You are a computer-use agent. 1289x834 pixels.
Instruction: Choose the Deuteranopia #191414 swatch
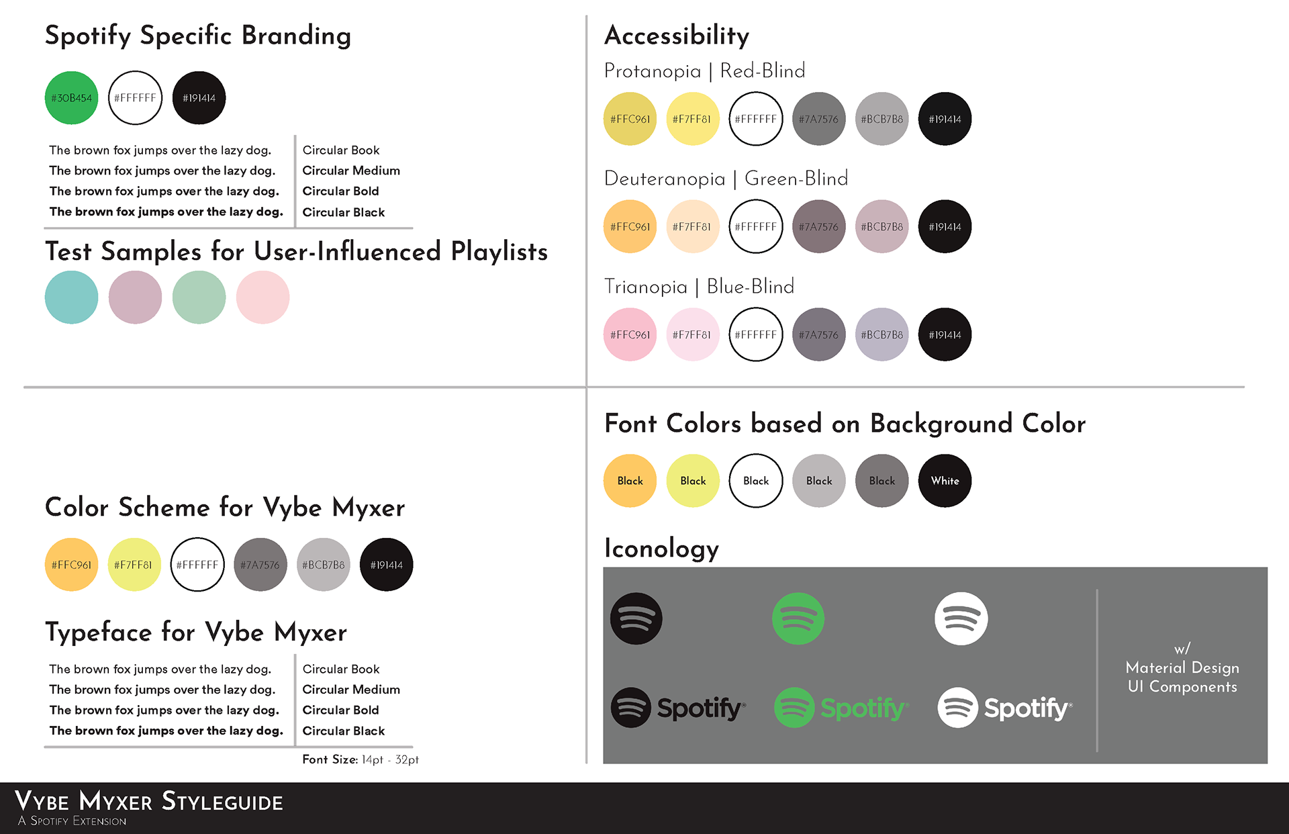945,226
